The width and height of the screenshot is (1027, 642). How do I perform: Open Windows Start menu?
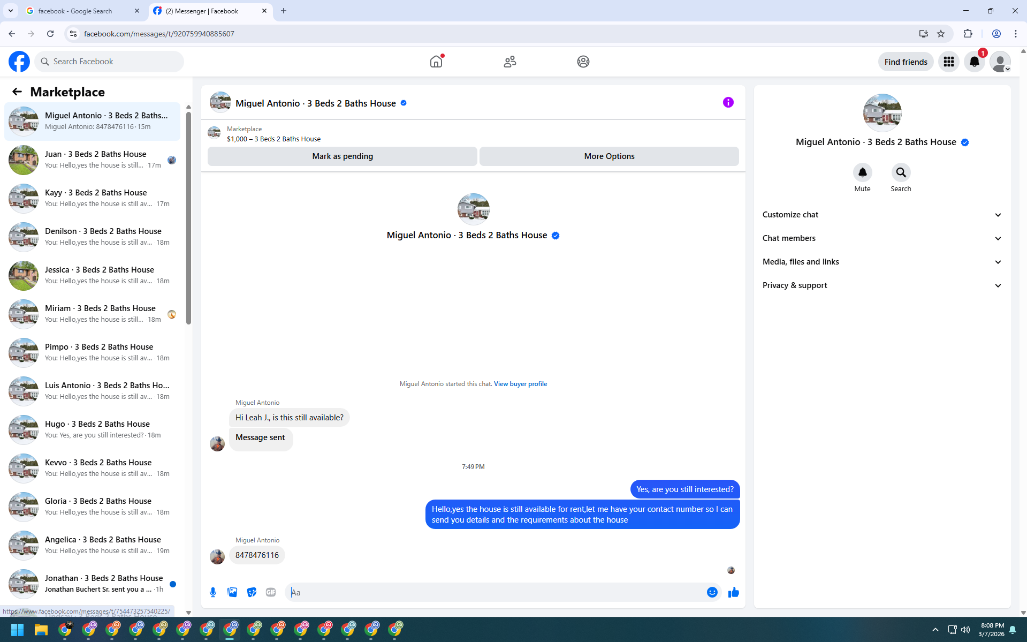pos(17,630)
